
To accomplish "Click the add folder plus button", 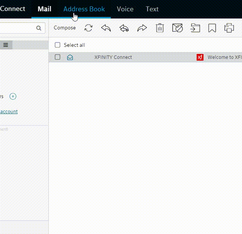I will point(13,96).
